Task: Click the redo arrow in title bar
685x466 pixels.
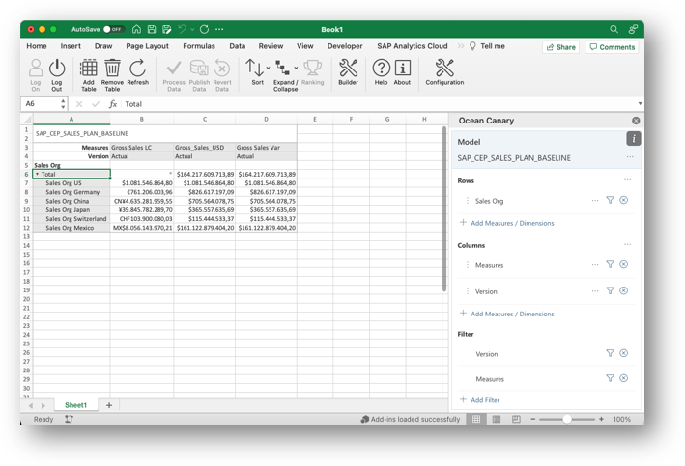Action: (204, 29)
